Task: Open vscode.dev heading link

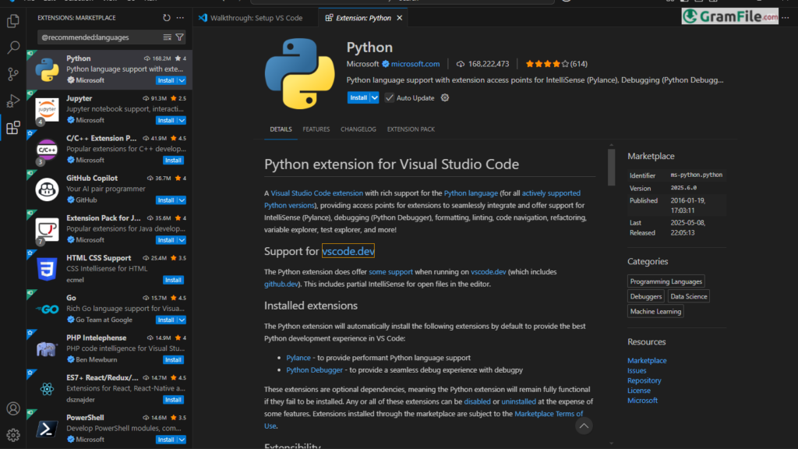Action: click(x=348, y=251)
